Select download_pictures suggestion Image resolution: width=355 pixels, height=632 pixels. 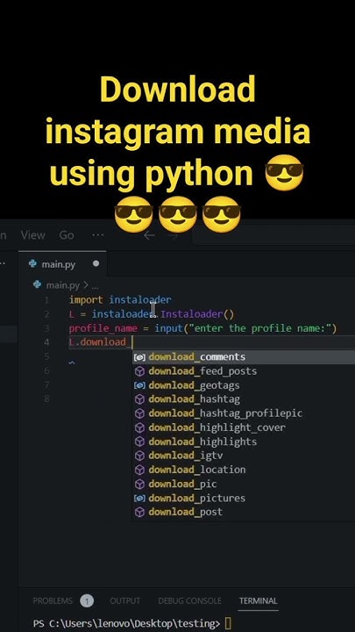[244, 499]
